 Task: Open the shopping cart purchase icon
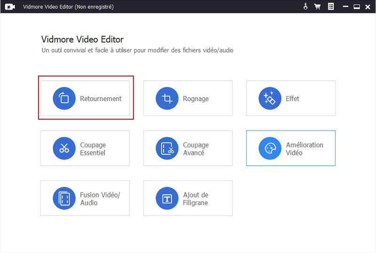point(317,7)
